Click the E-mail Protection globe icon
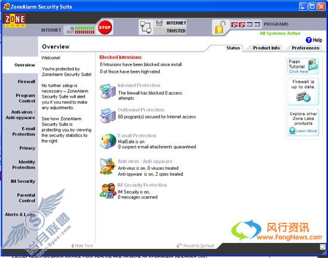This screenshot has height=258, width=328. (108, 141)
